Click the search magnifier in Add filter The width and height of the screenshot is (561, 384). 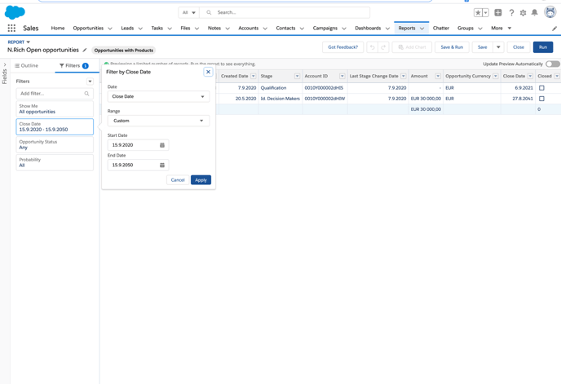tap(86, 94)
